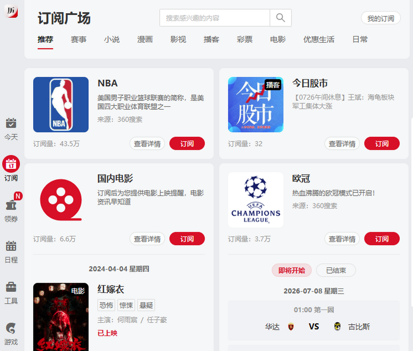Click the 古比斯 team badge icon

(337, 326)
